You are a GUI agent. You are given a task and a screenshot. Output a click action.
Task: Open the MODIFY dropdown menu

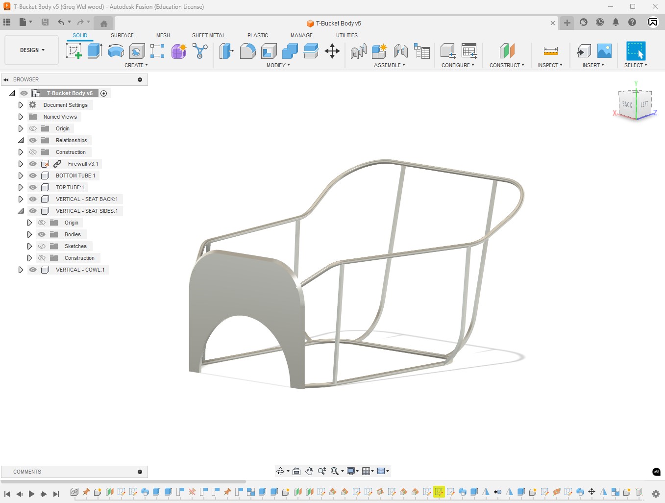(x=278, y=65)
